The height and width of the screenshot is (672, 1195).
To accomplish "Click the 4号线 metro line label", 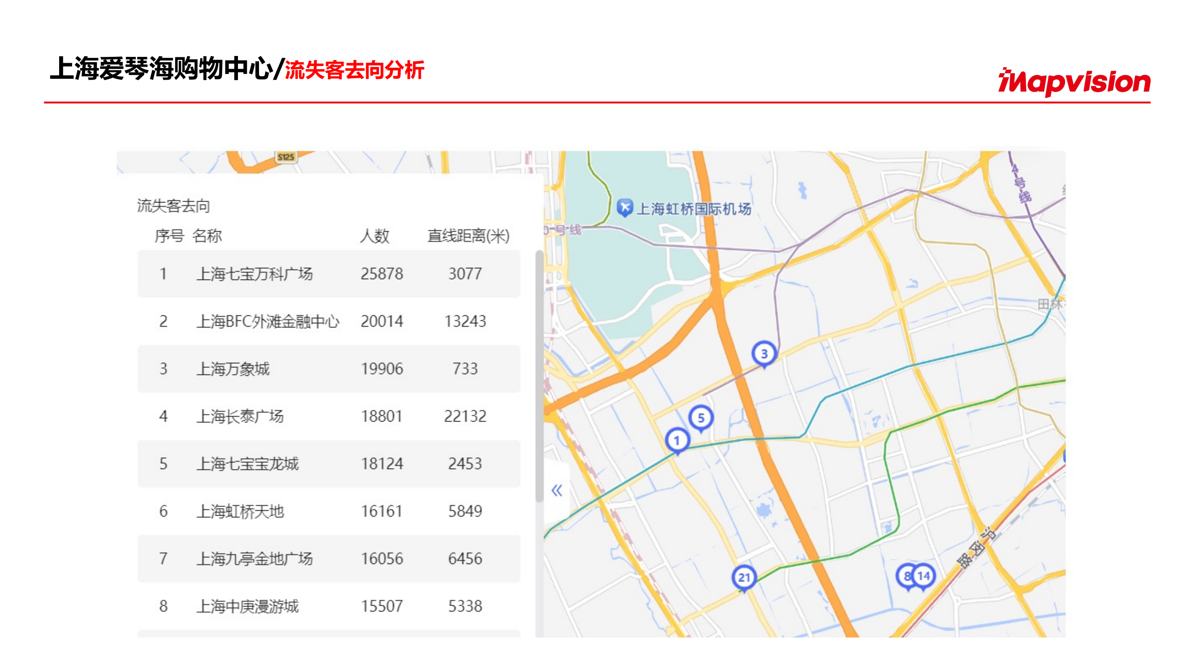I will (x=1022, y=184).
